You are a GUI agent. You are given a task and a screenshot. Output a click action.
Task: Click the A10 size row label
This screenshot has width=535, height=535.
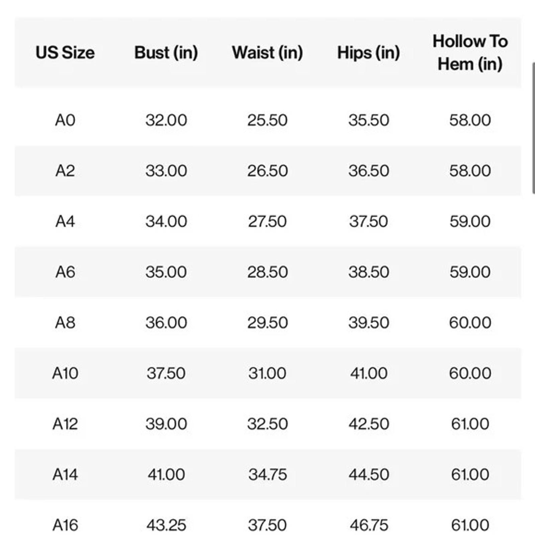pyautogui.click(x=65, y=373)
